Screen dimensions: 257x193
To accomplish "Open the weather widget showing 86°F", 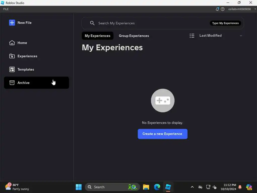I will 17,187.
